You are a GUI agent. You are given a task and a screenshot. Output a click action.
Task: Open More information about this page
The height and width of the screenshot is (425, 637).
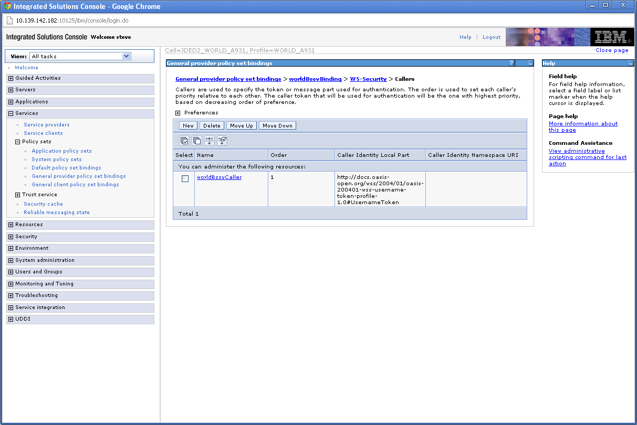tap(583, 127)
